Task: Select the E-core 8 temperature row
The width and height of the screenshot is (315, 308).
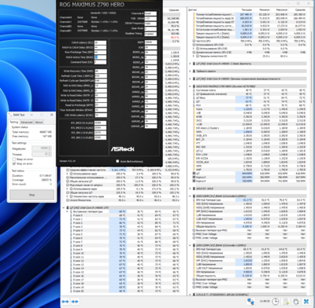Action: 124,246
